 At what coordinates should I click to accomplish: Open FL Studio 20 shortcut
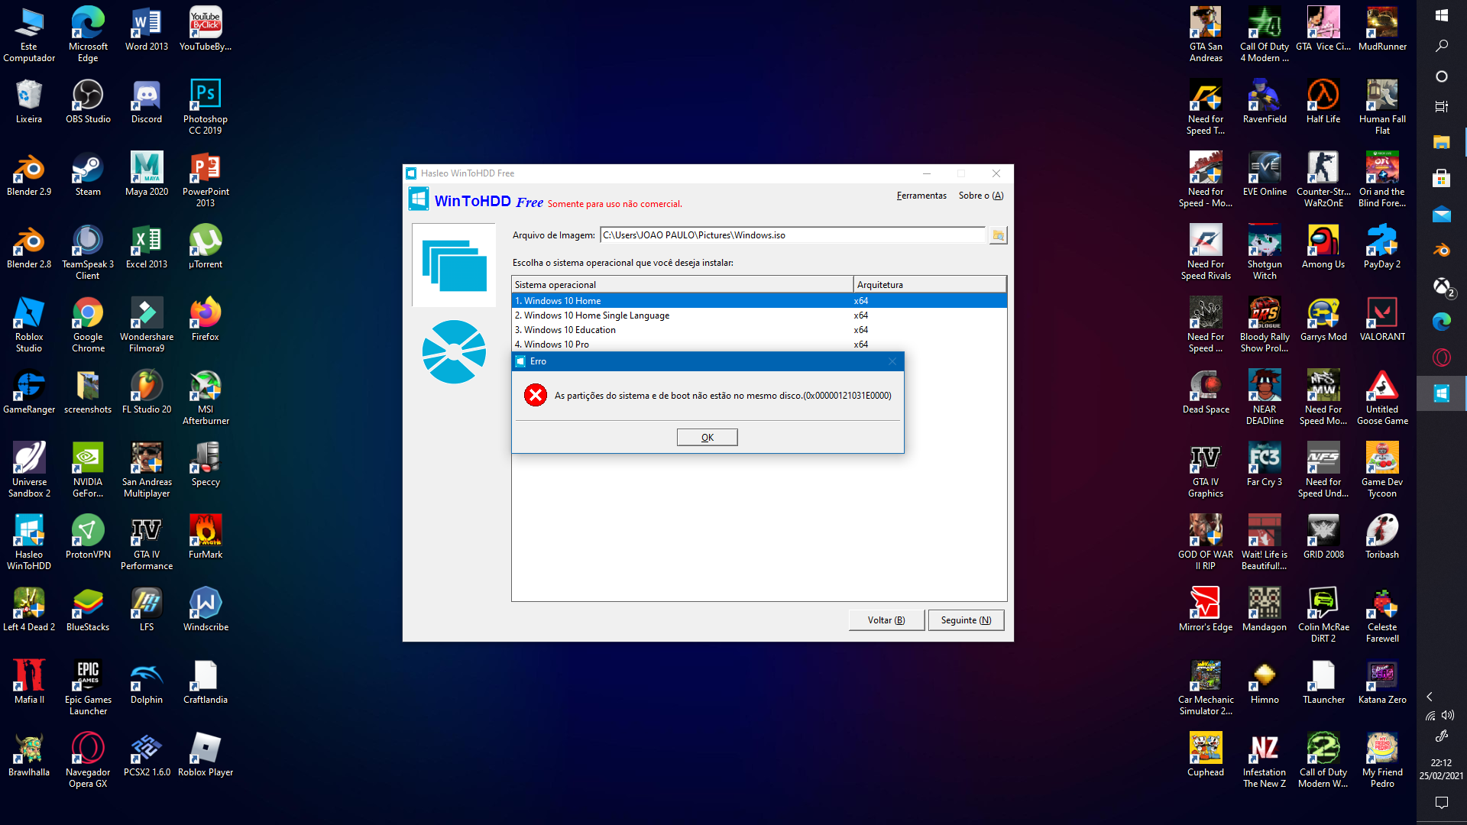[147, 393]
